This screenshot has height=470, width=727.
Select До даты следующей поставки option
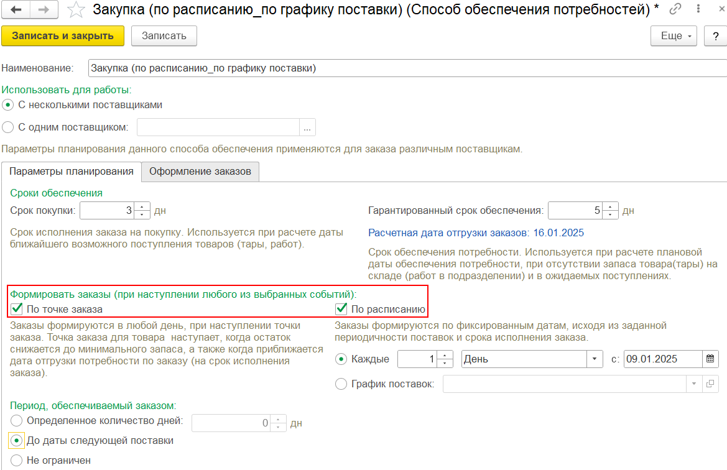(x=16, y=440)
